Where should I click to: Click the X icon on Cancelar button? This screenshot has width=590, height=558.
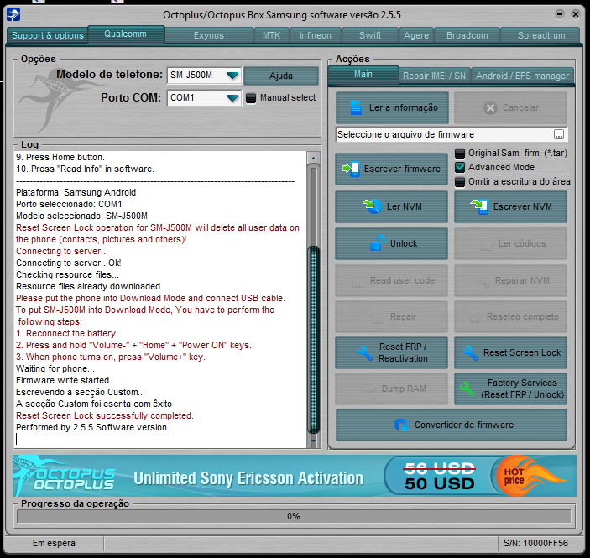(x=490, y=108)
